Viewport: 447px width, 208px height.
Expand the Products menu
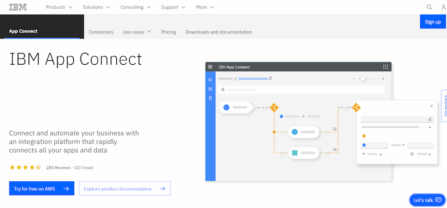coord(59,7)
